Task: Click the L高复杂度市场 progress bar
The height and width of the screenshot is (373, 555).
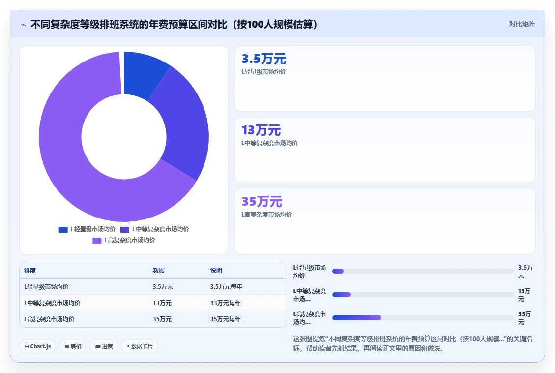Action: [423, 318]
